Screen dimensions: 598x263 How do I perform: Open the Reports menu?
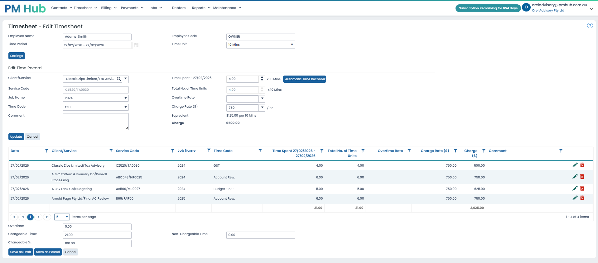point(201,8)
